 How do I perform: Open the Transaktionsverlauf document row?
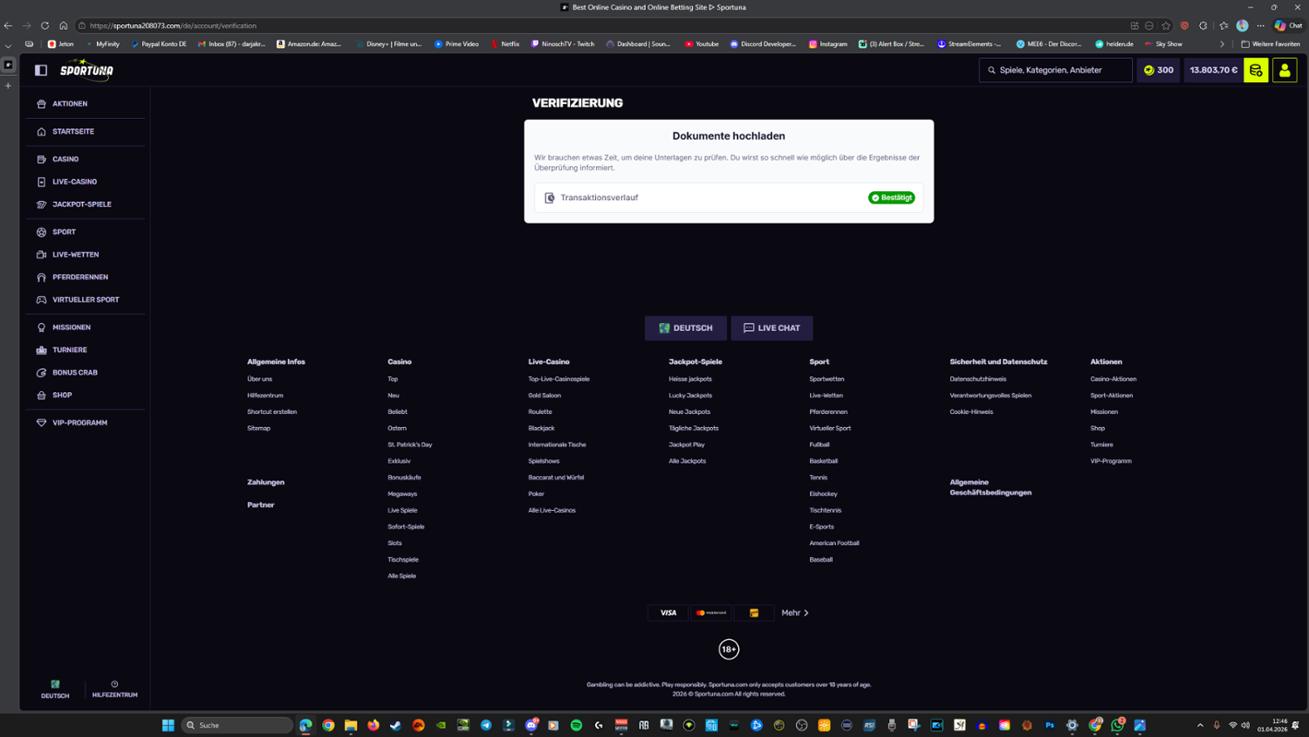coord(728,198)
